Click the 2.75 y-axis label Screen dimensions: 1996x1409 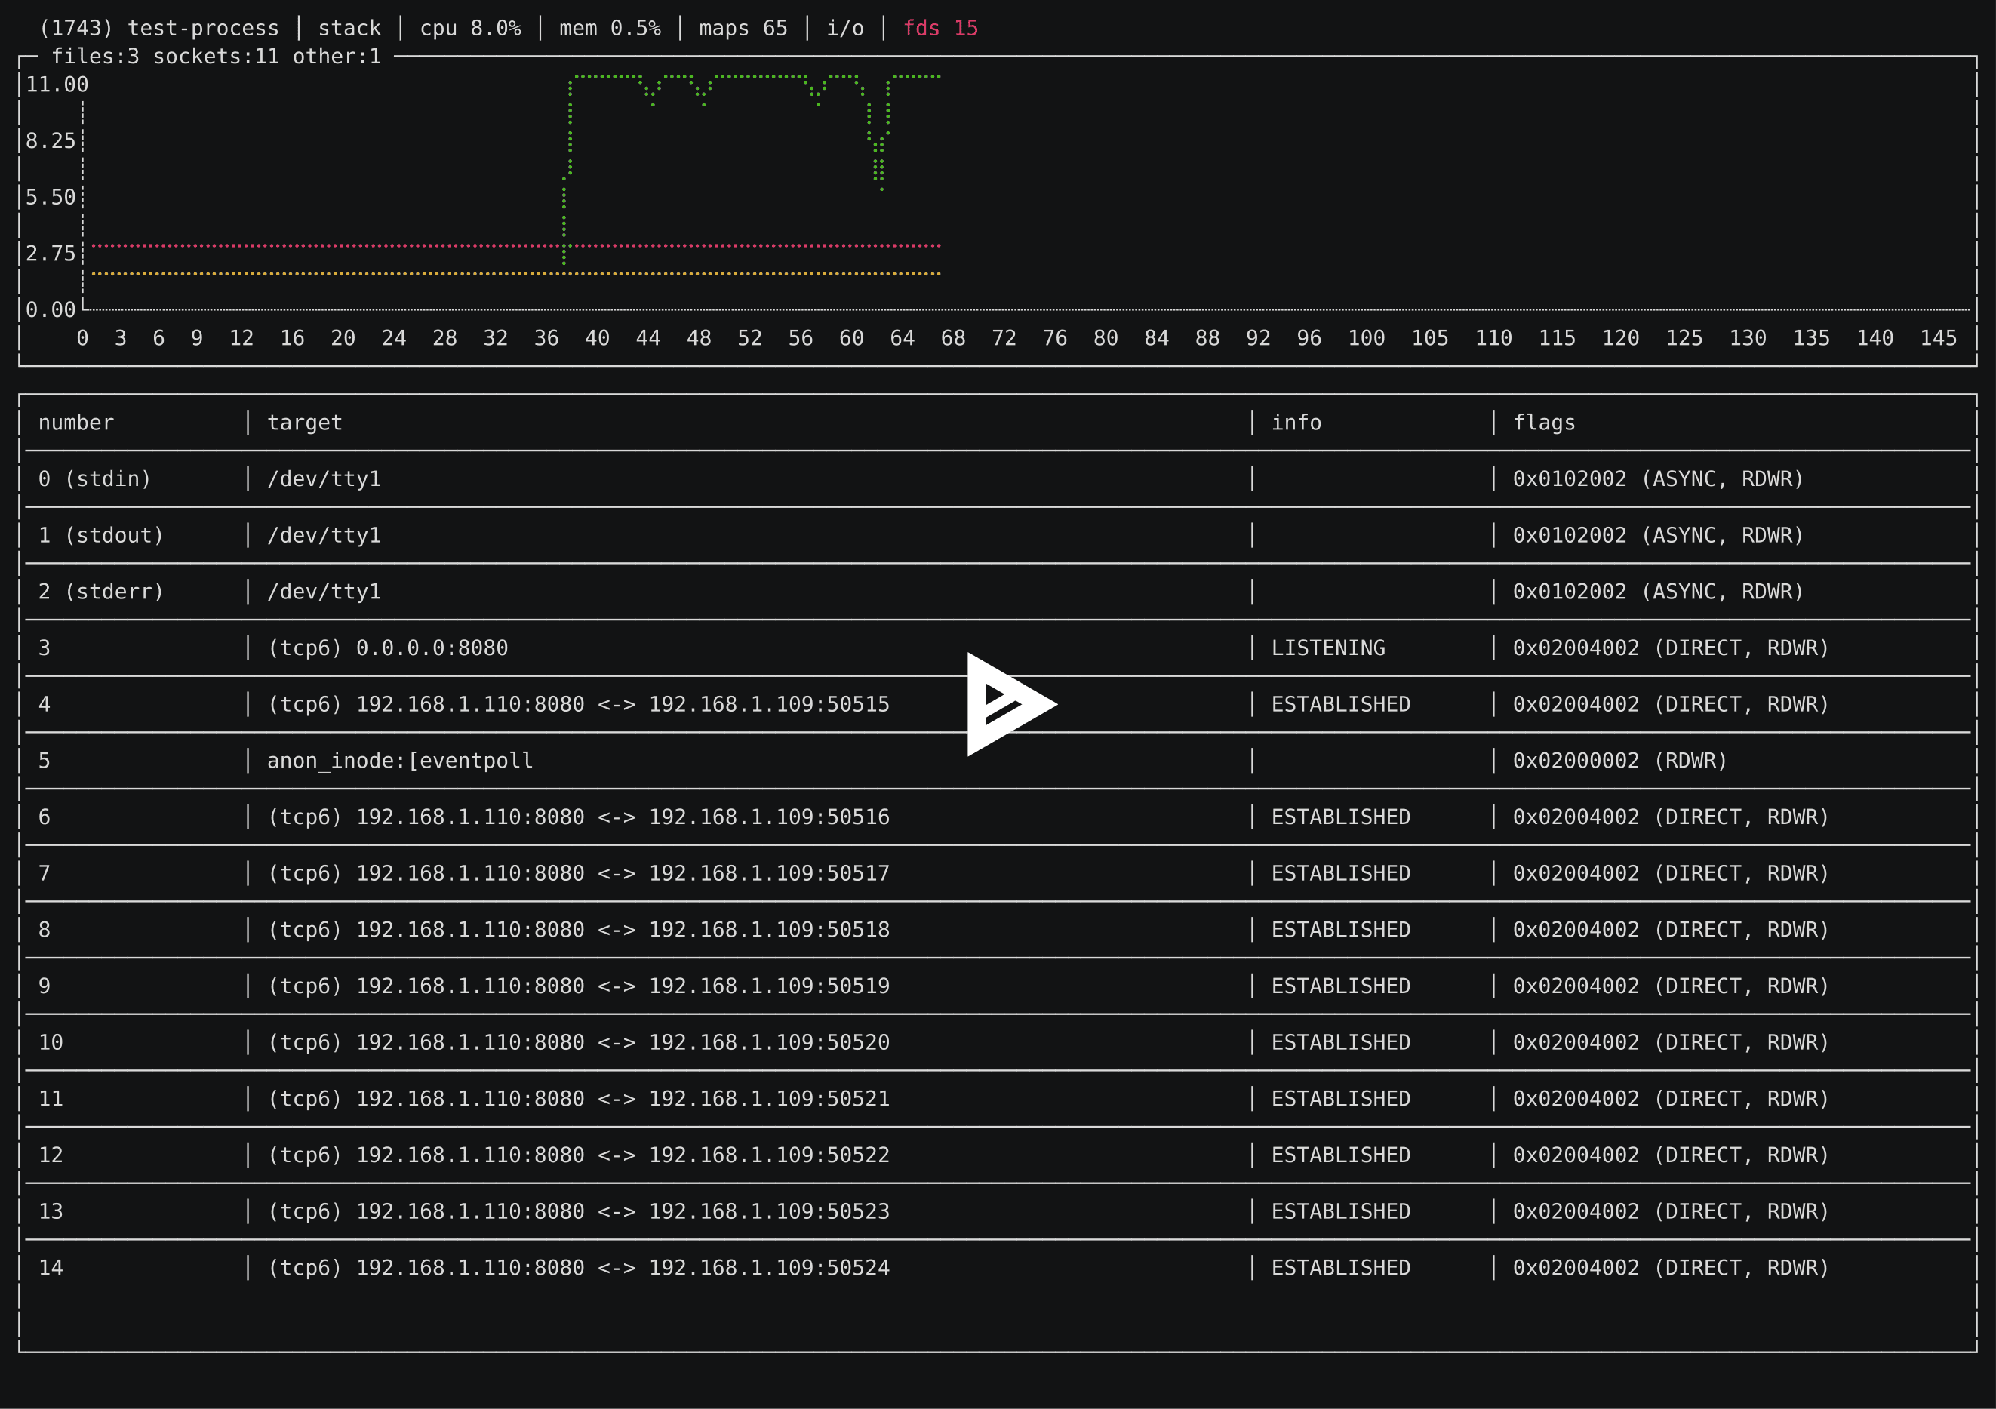(x=51, y=254)
